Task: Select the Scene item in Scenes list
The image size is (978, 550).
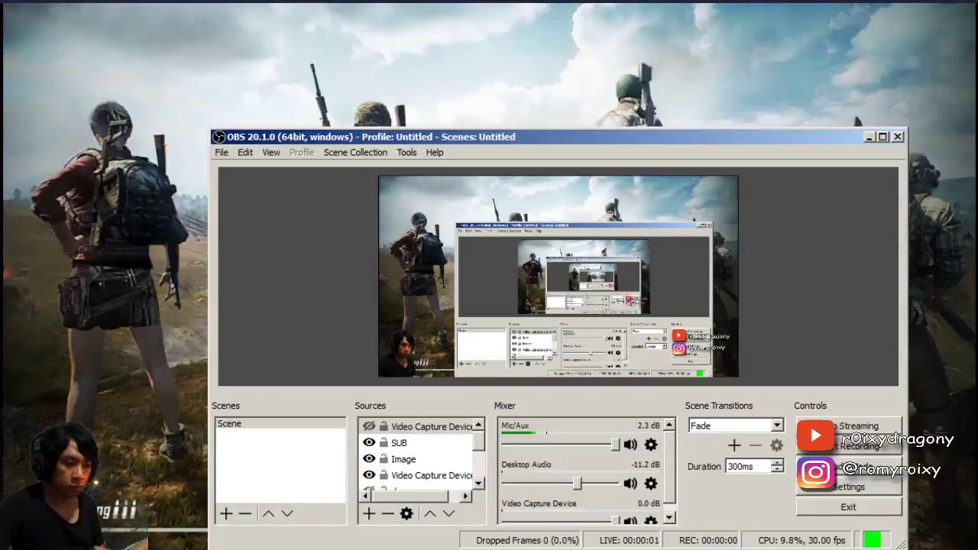Action: click(280, 424)
